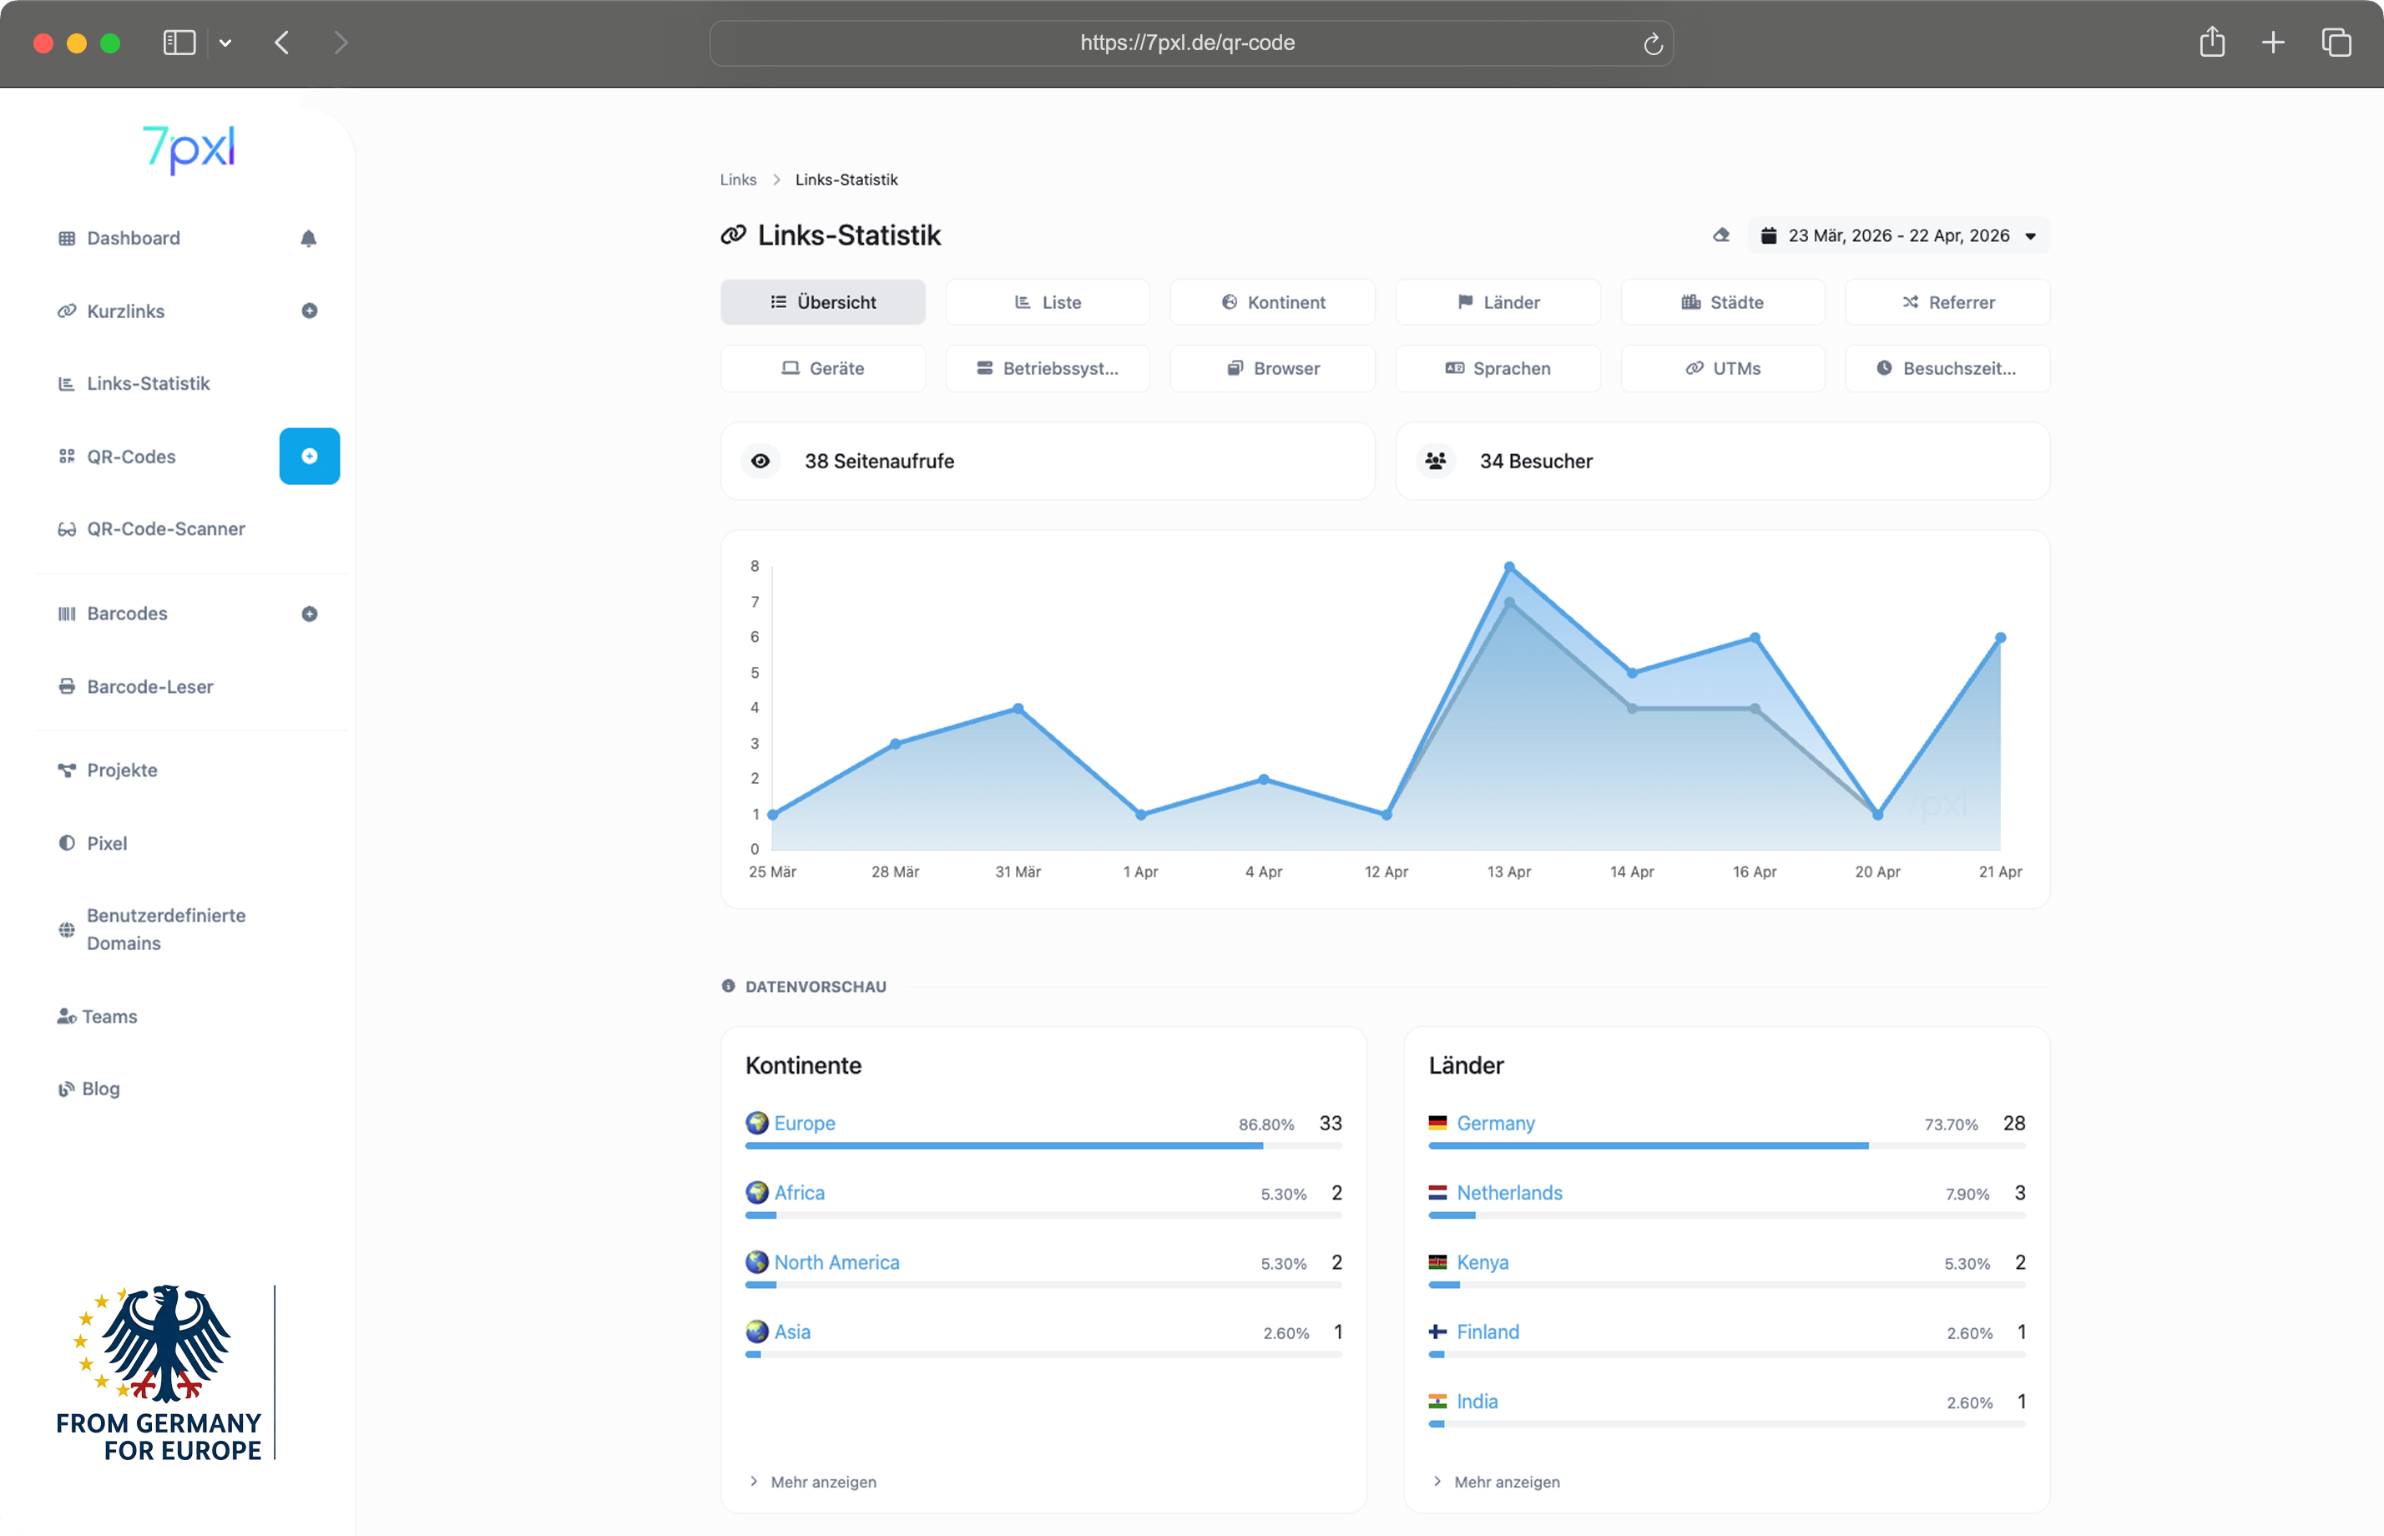The height and width of the screenshot is (1536, 2384).
Task: Open the QR-Code-Scanner from the sidebar
Action: click(164, 528)
